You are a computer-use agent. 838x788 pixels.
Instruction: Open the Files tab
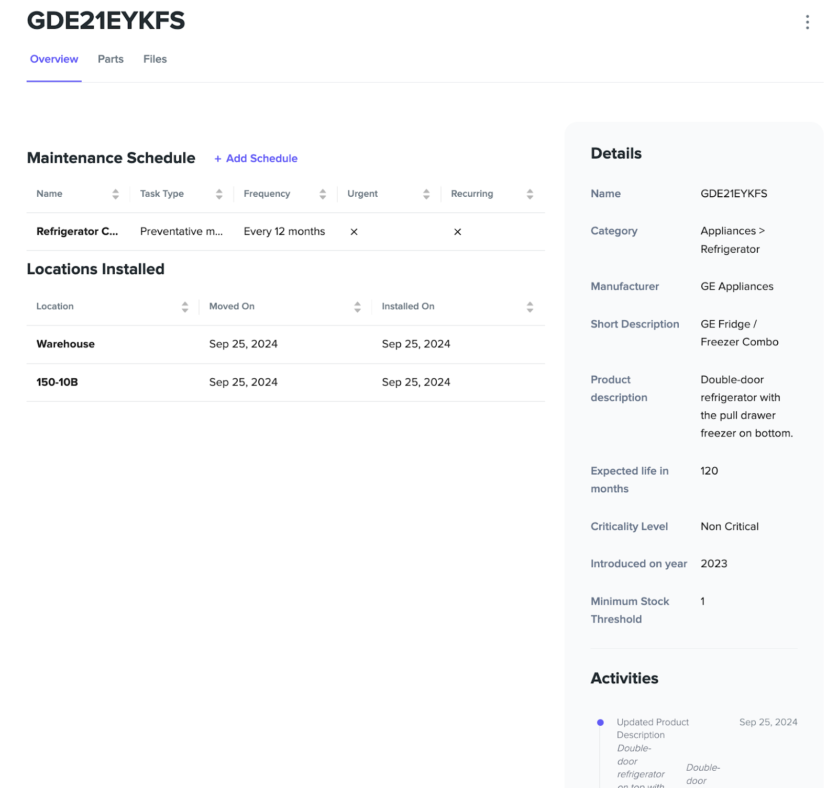(155, 59)
